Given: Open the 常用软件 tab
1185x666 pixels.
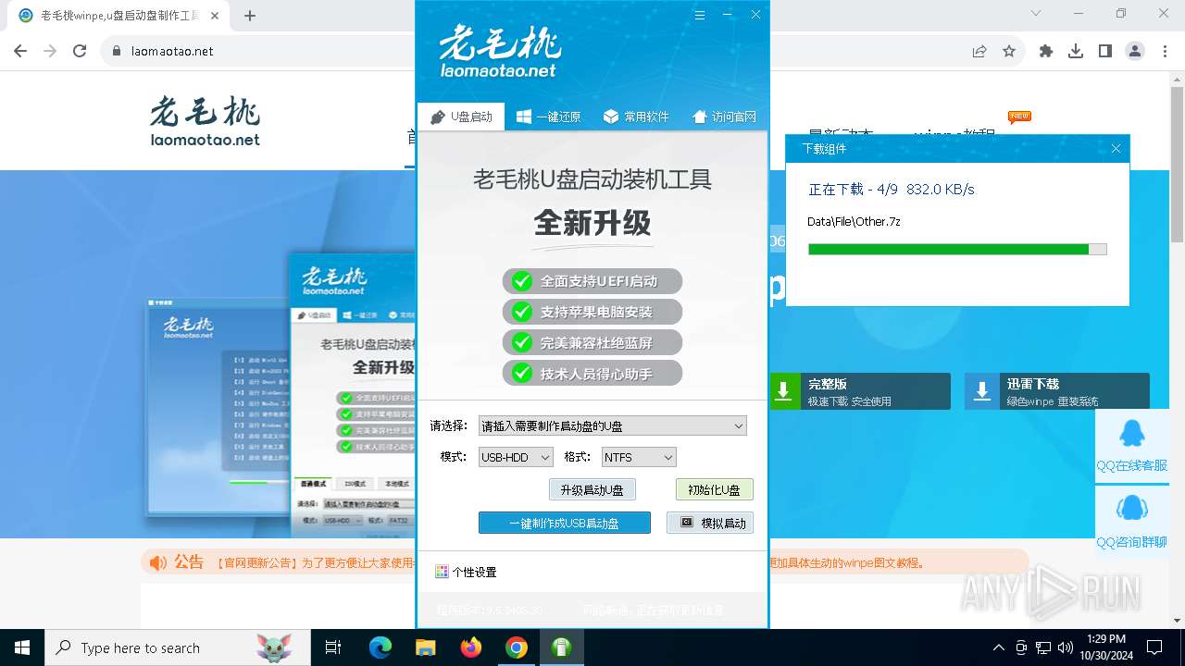Looking at the screenshot, I should pos(635,117).
